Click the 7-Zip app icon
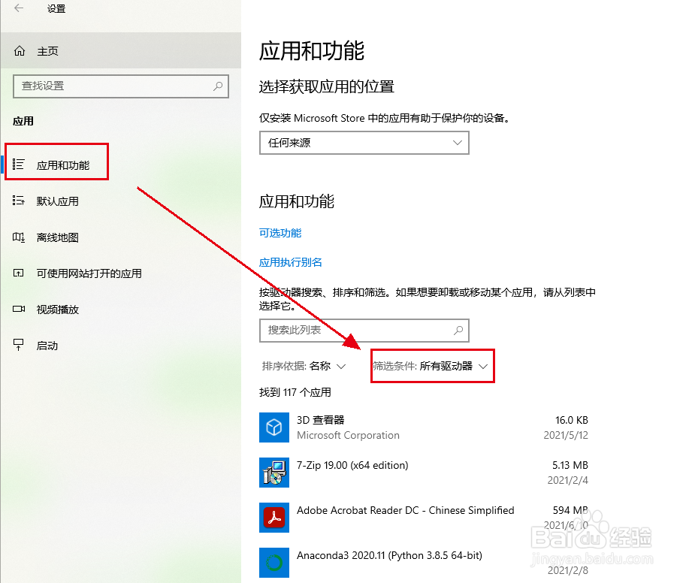Viewport: 692px width, 583px height. click(x=274, y=473)
